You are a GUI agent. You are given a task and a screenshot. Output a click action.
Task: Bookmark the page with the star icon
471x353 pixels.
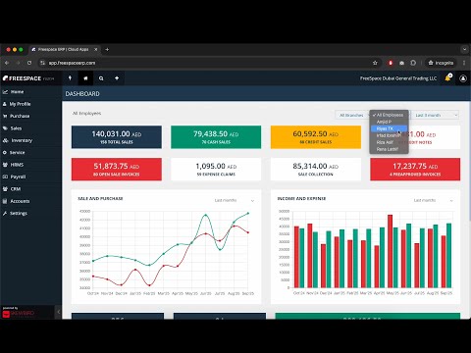(375, 63)
